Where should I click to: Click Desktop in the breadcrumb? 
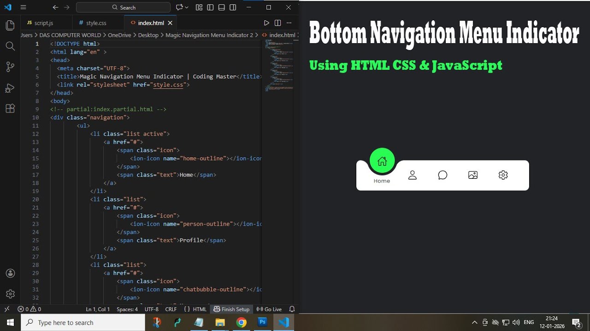(x=148, y=35)
